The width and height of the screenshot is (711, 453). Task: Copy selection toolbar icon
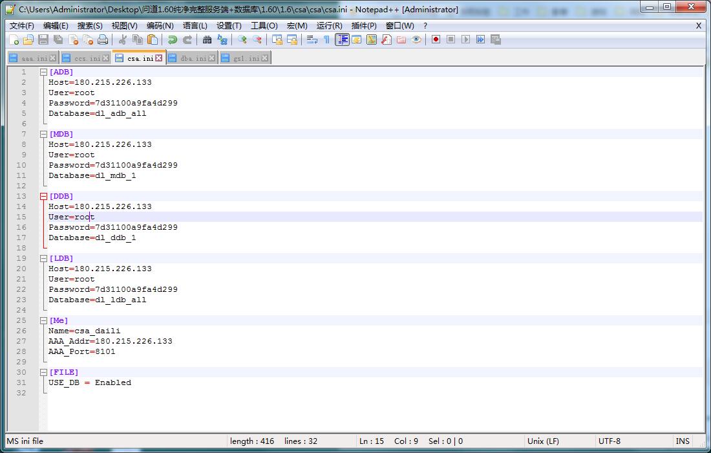(138, 40)
